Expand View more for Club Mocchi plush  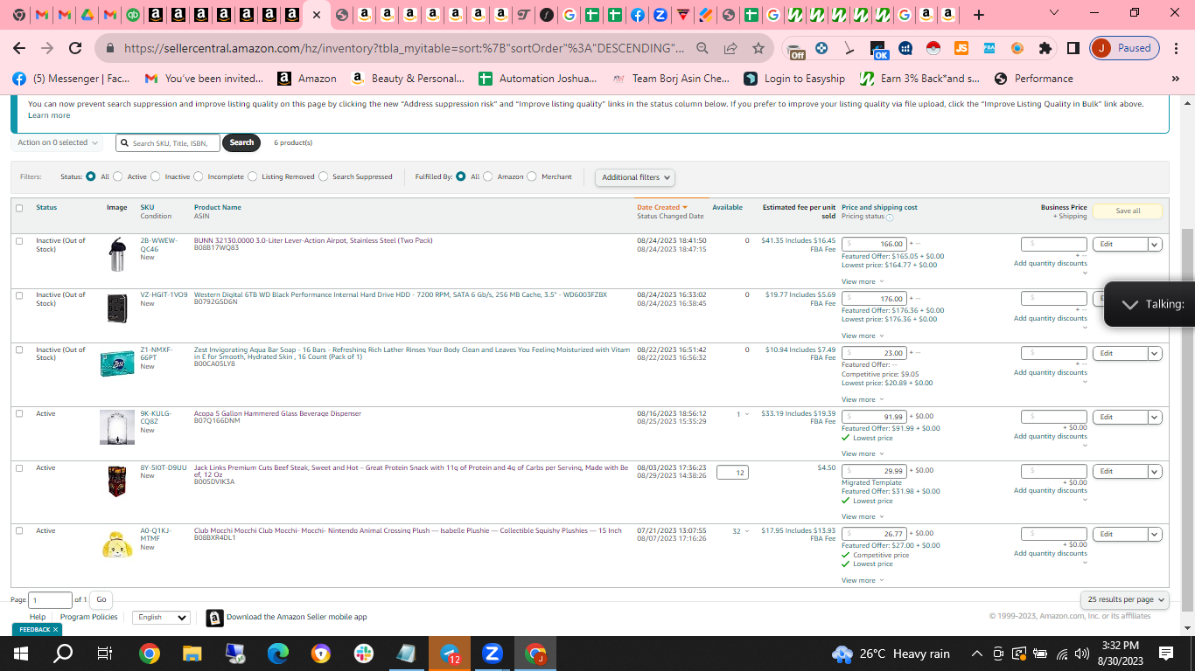click(863, 580)
